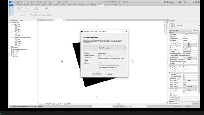The height and width of the screenshot is (115, 204).
Task: Close the ESRI import dialog
Action: point(126,32)
